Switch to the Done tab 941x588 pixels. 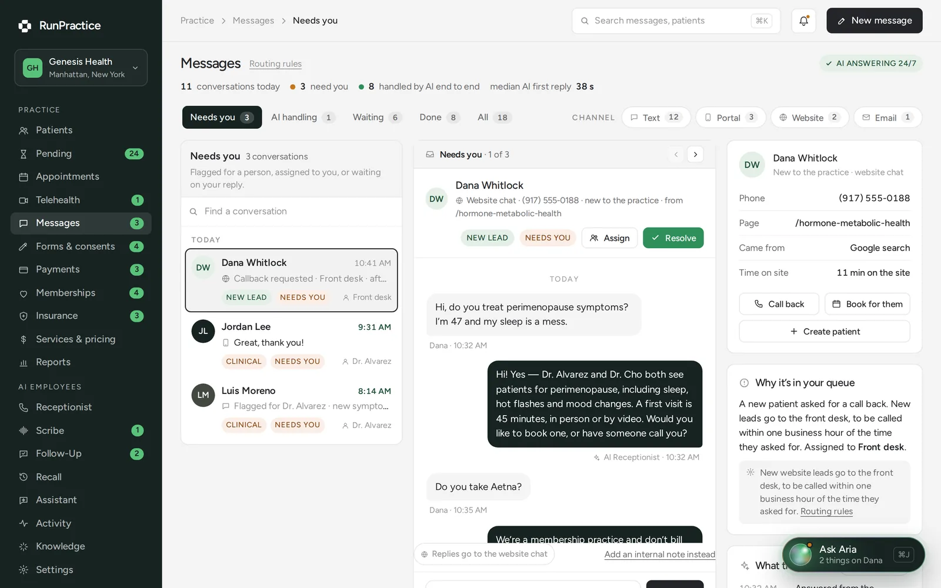tap(439, 118)
